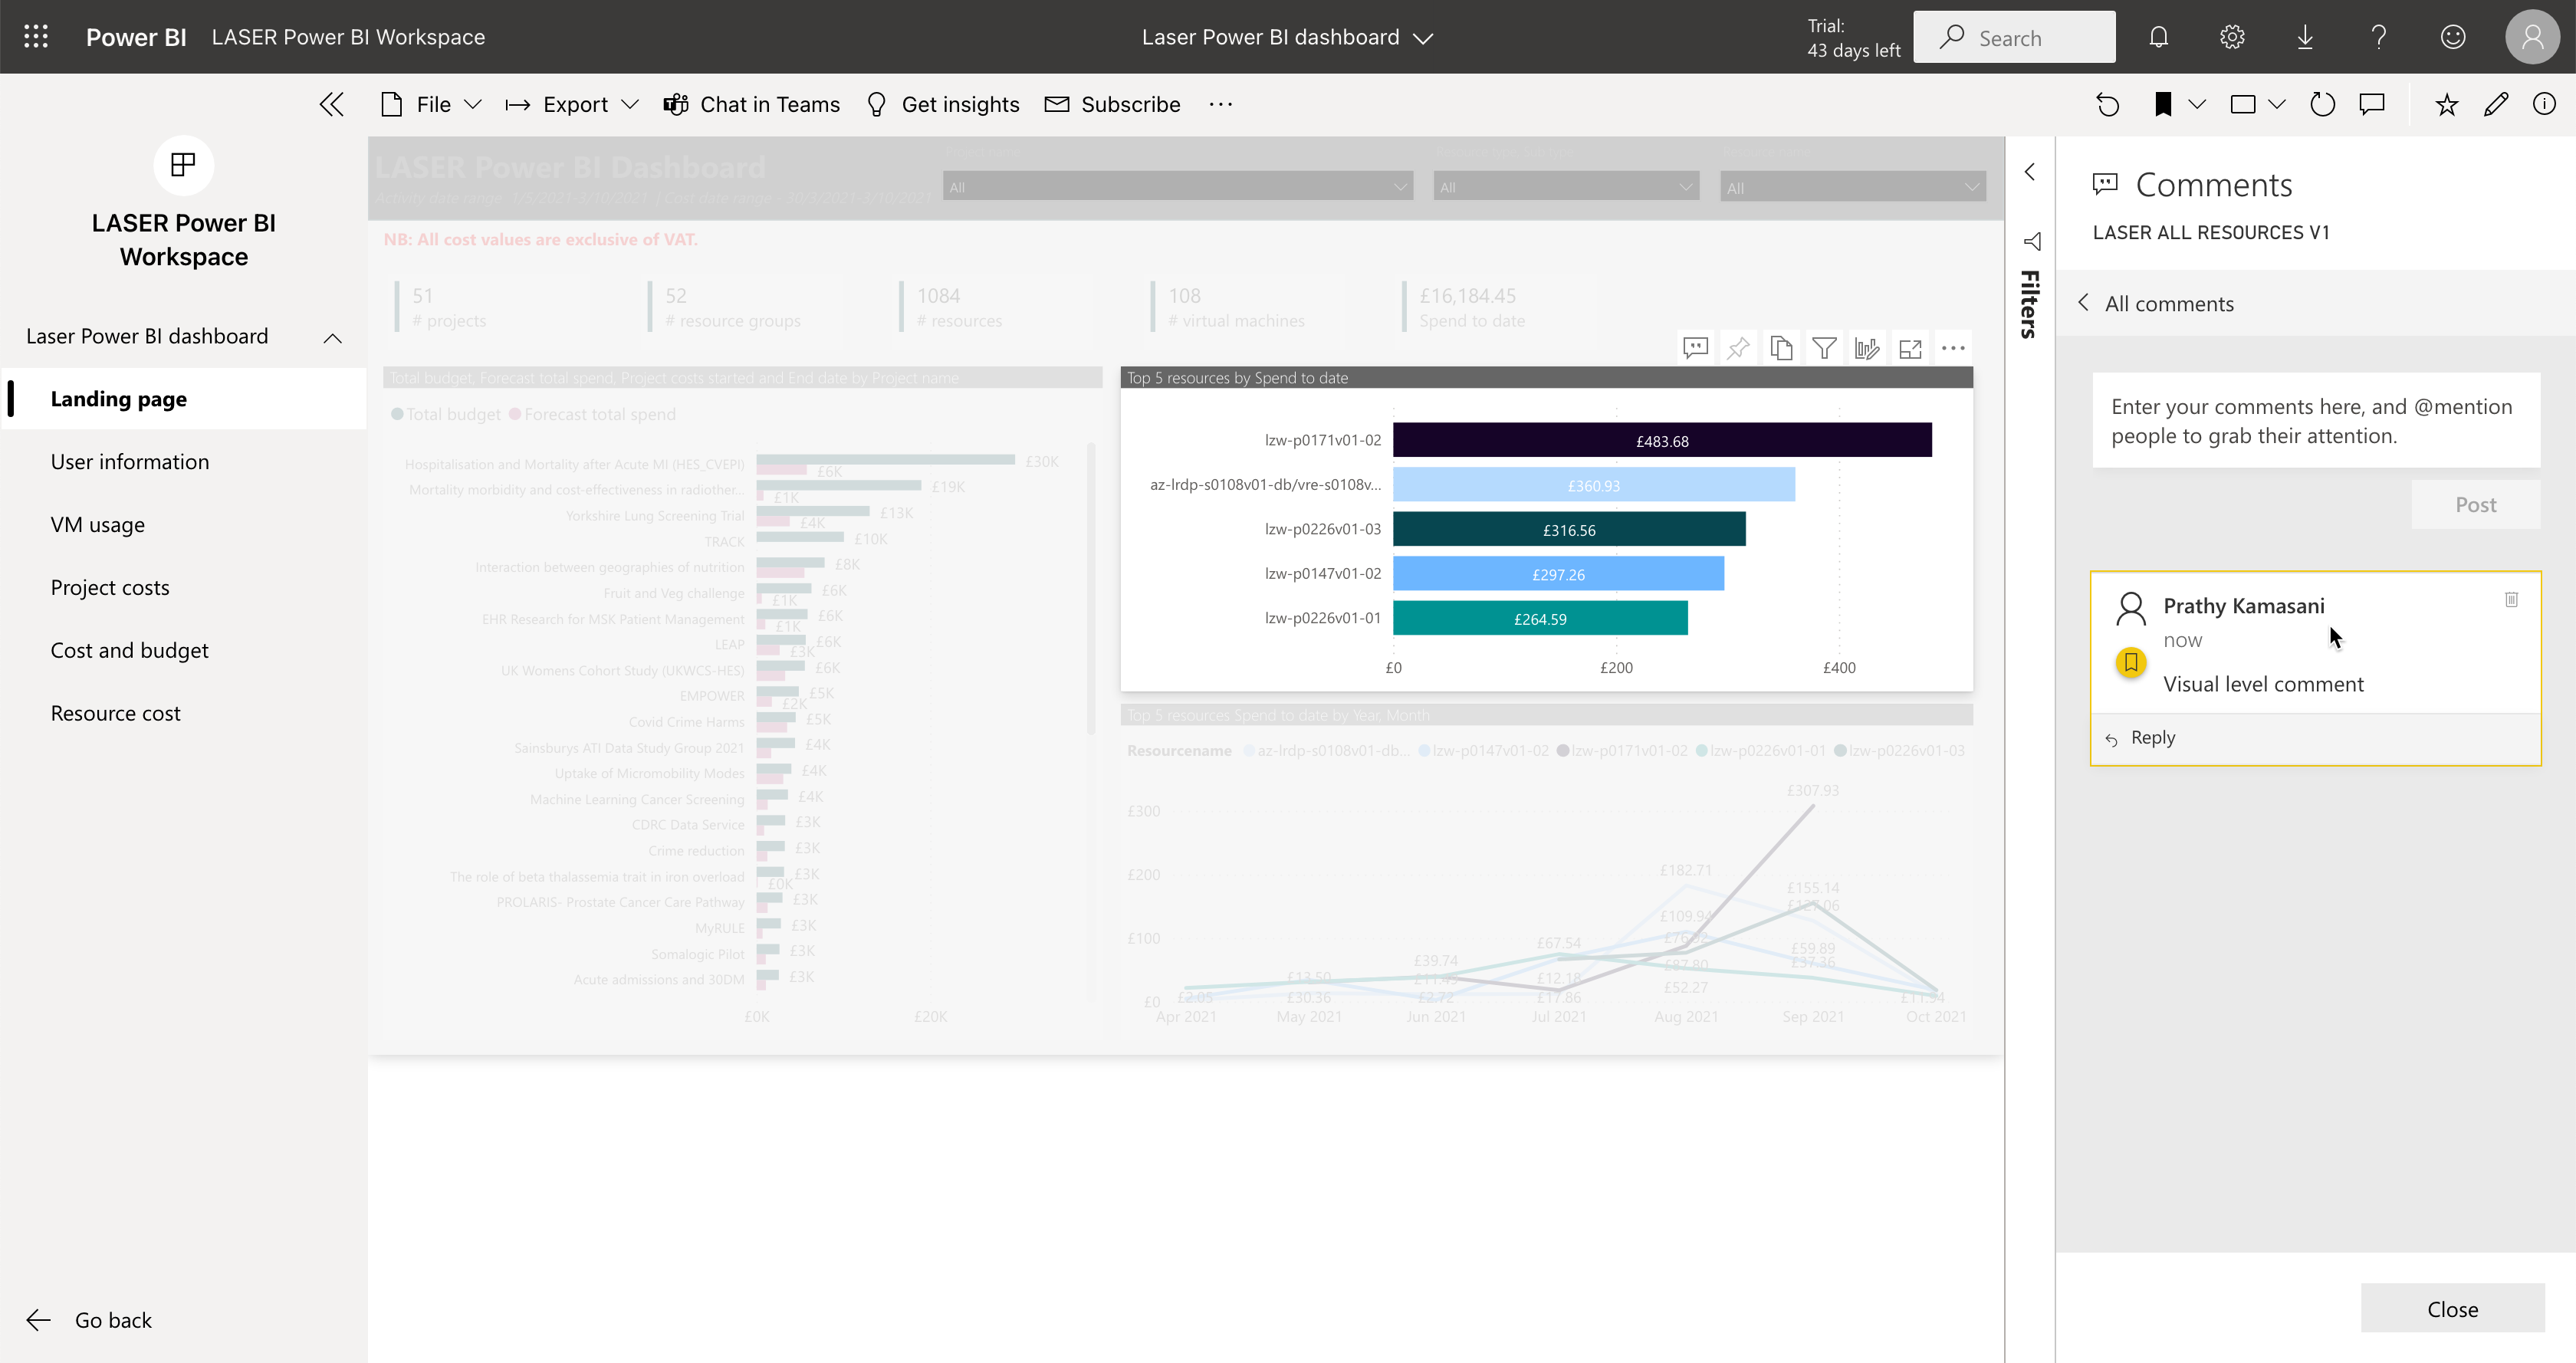Click the undo arrow icon toolbar
2576x1363 pixels.
tap(2108, 104)
